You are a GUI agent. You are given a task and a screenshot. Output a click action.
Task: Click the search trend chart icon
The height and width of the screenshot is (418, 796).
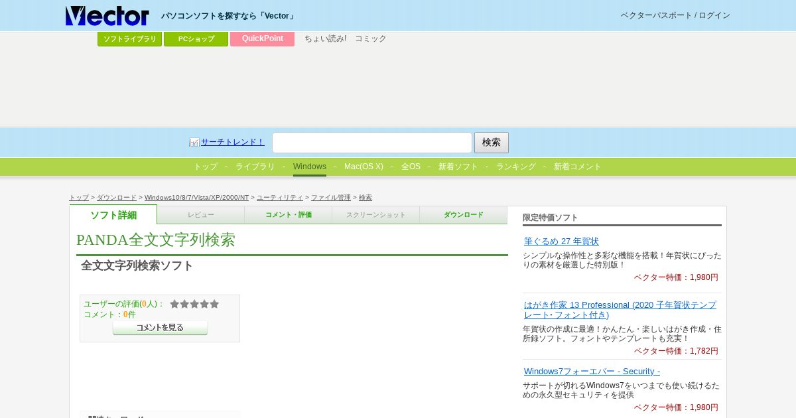point(194,142)
